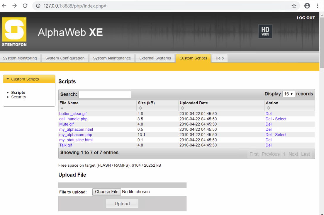Image resolution: width=324 pixels, height=215 pixels.
Task: Delete my_alphacom.html with Del link
Action: point(268,129)
